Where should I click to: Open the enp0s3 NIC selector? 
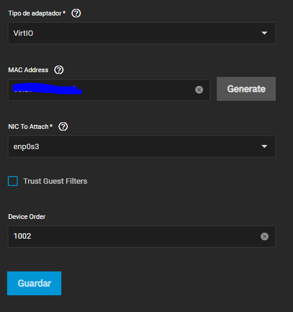click(x=142, y=146)
